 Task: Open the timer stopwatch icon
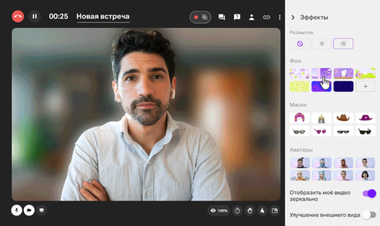[x=237, y=211]
